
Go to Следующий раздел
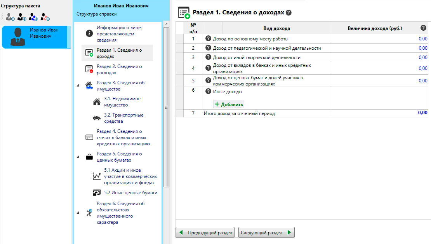click(266, 232)
